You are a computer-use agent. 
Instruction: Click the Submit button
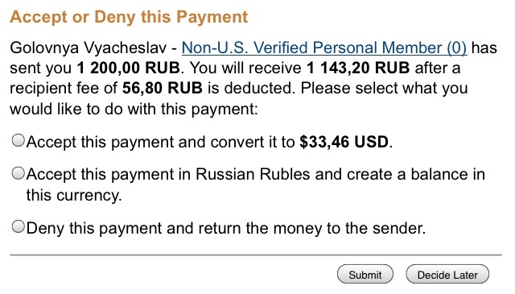click(x=365, y=275)
